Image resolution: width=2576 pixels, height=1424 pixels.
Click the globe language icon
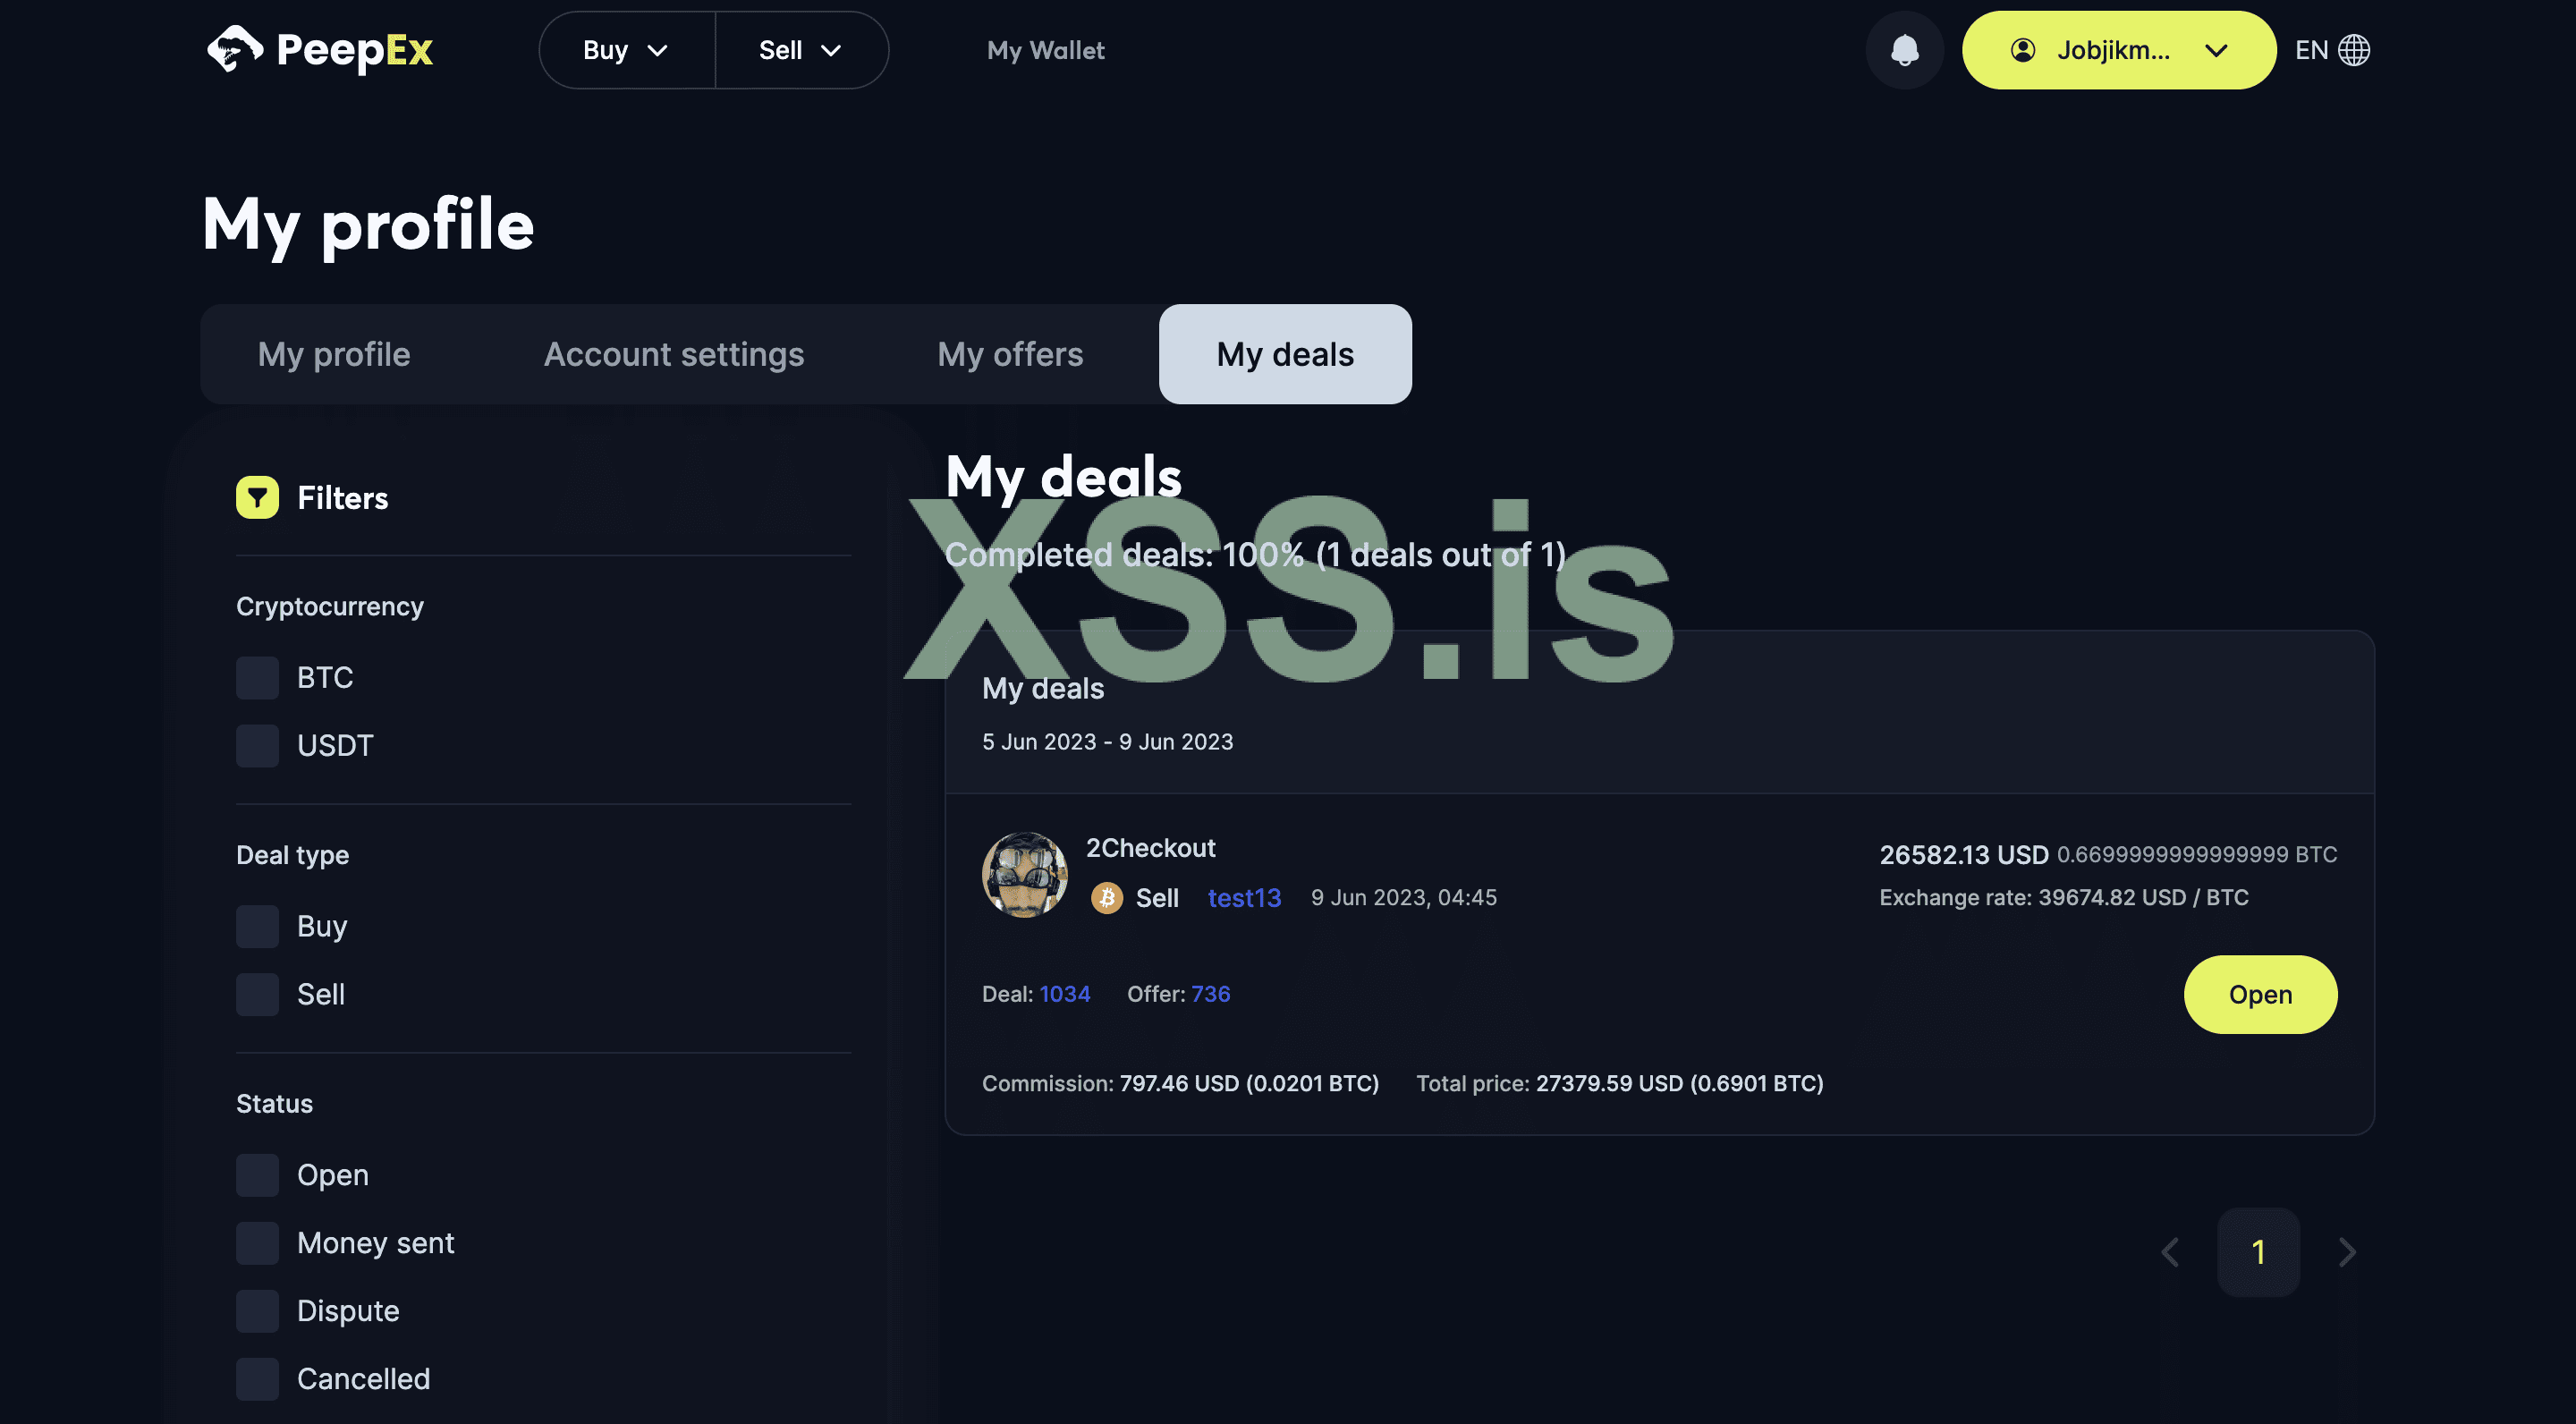pos(2354,50)
